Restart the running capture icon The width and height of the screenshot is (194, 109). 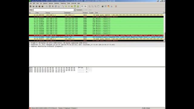coord(42,6)
